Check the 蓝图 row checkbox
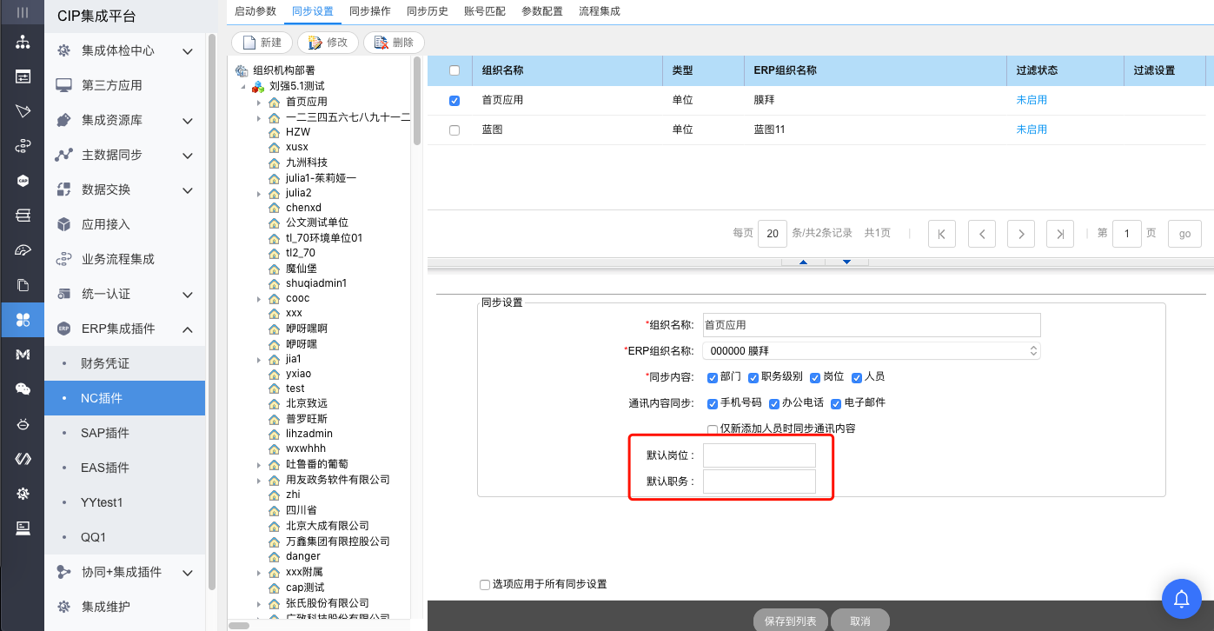Viewport: 1214px width, 631px height. [x=454, y=130]
